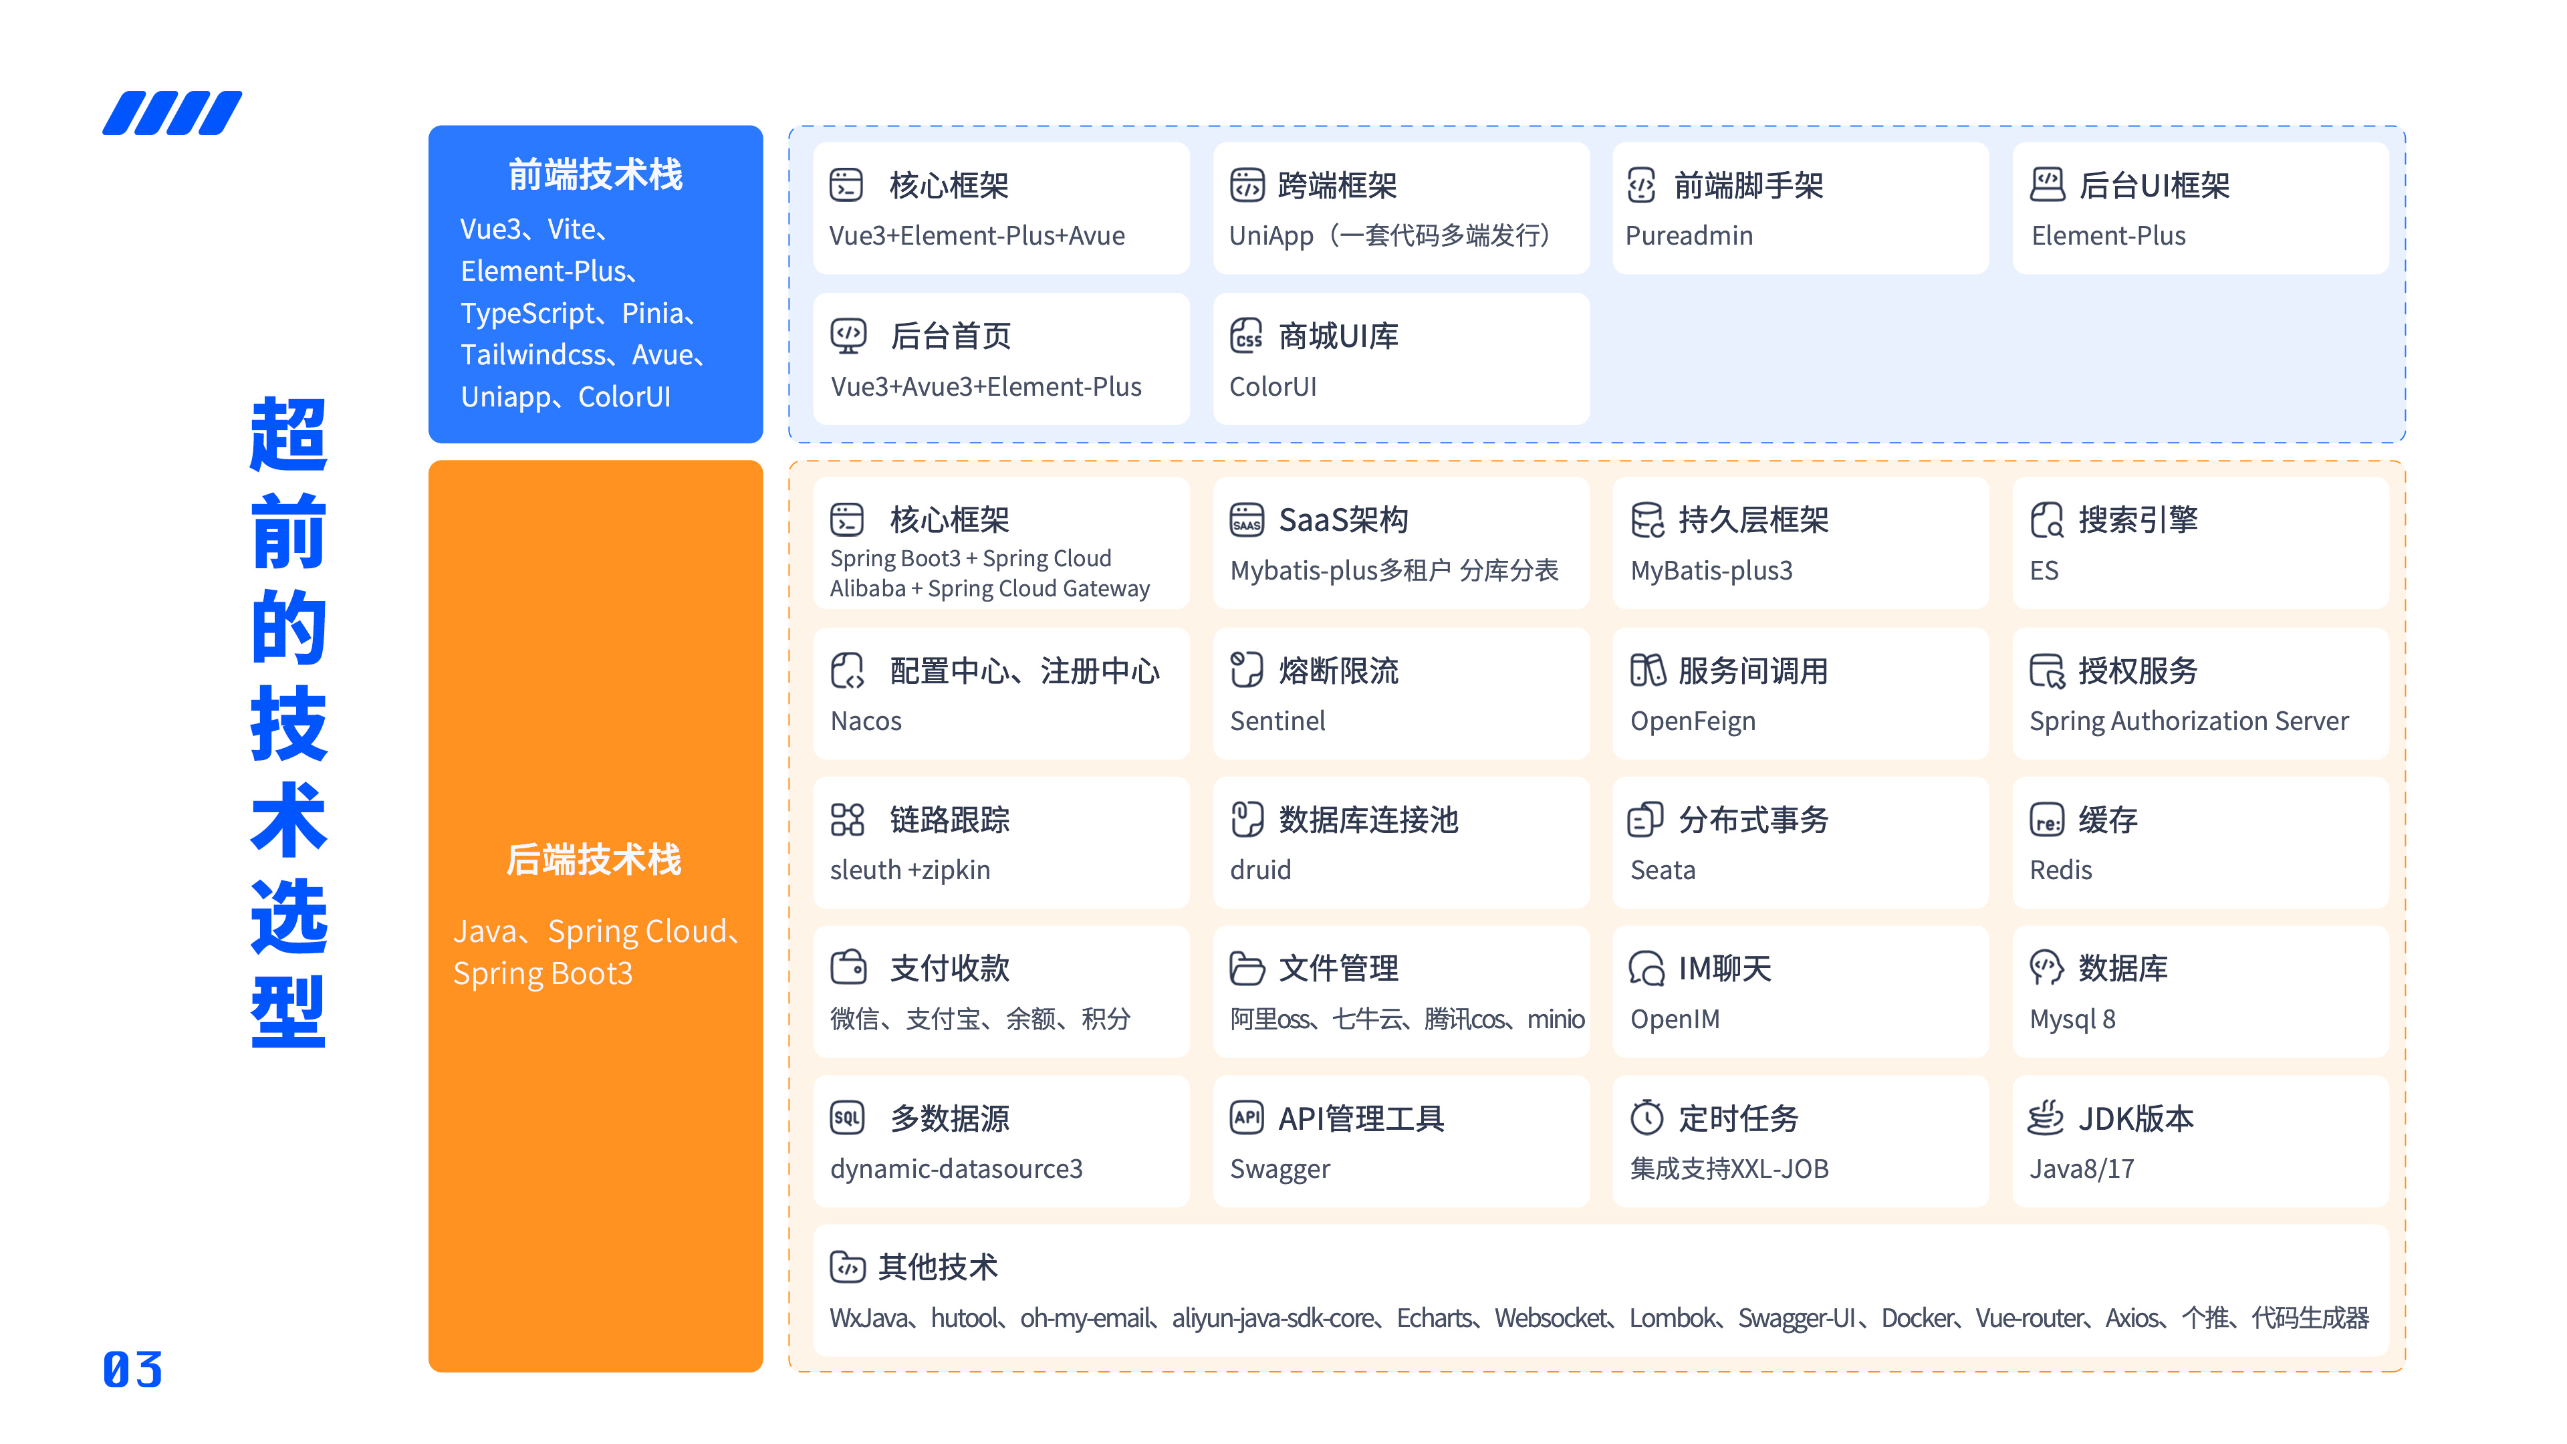Click the 前端技术栈 heading in the blue panel
The width and height of the screenshot is (2567, 1444).
[x=595, y=174]
